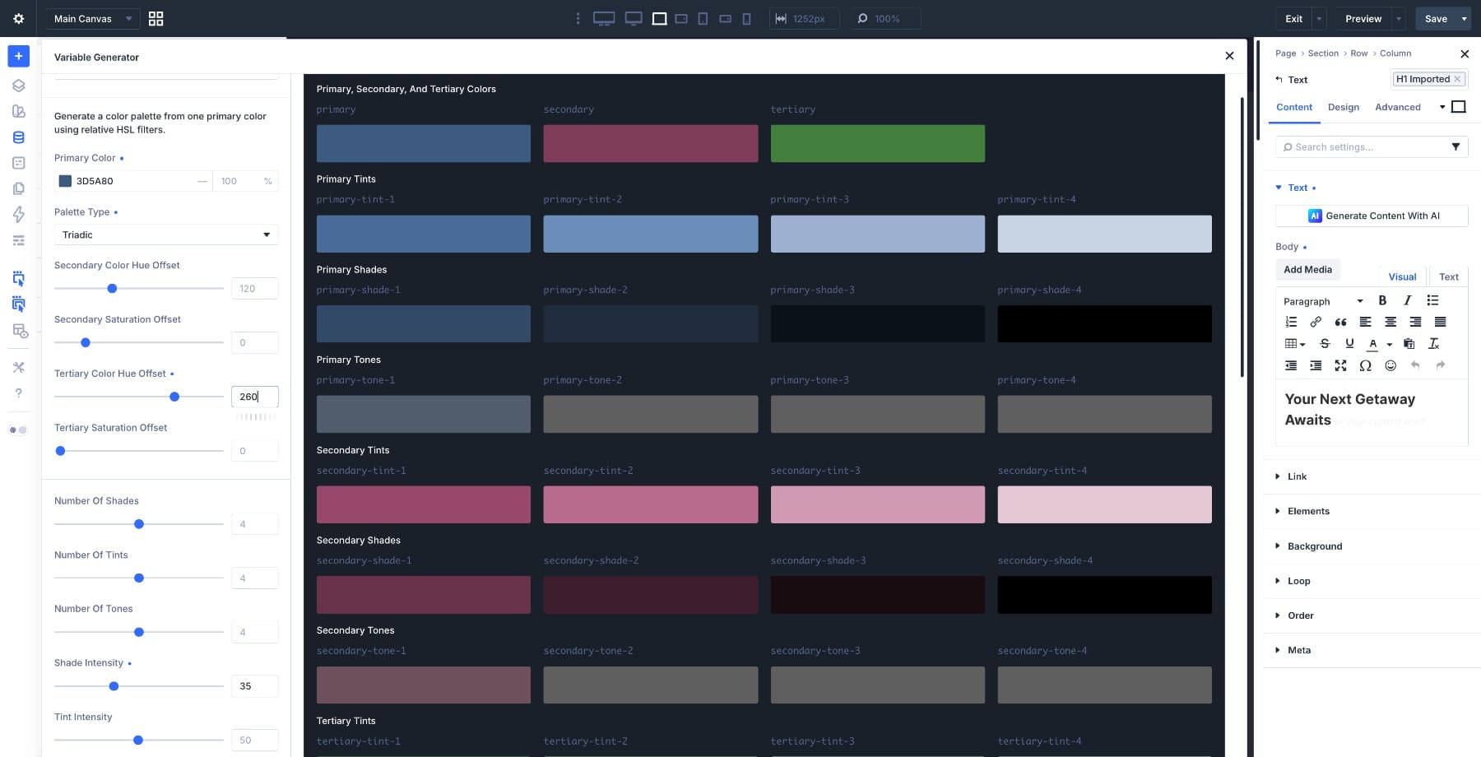
Task: Apply strikethrough formatting
Action: pyautogui.click(x=1325, y=343)
